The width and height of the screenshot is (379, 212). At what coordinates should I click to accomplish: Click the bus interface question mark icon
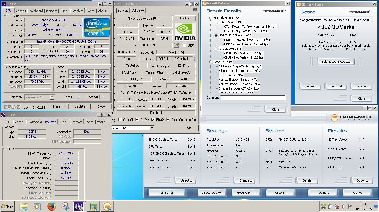tap(194, 59)
